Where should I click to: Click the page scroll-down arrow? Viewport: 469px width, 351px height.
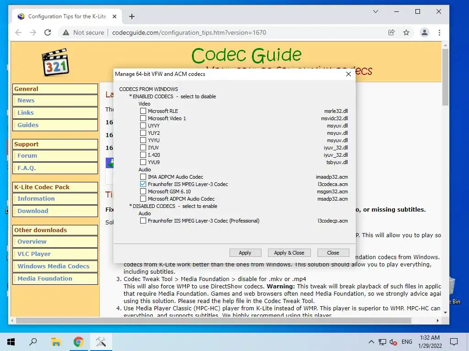[x=445, y=313]
